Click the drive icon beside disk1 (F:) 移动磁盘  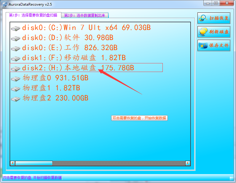(x=15, y=59)
